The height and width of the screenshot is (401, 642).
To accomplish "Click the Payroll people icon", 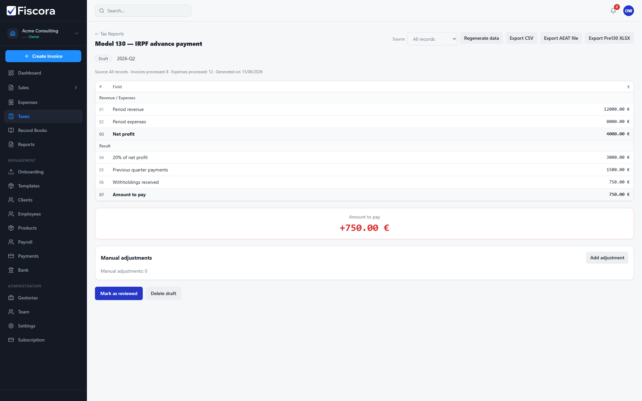I will [x=11, y=242].
